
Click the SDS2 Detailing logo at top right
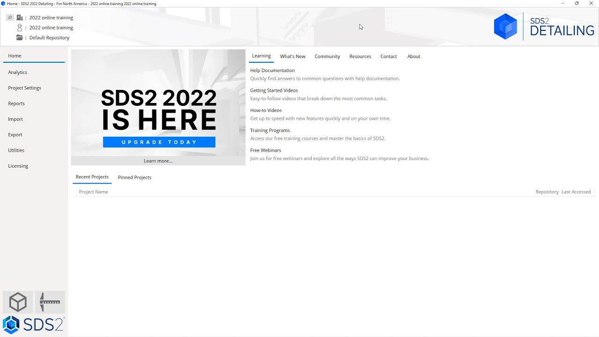click(544, 27)
